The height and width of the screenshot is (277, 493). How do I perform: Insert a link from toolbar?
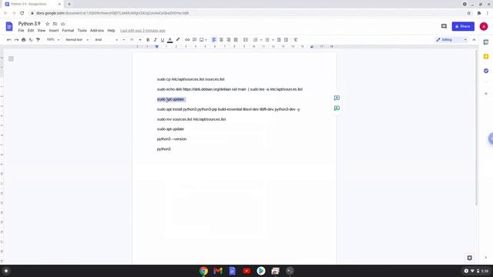click(187, 40)
